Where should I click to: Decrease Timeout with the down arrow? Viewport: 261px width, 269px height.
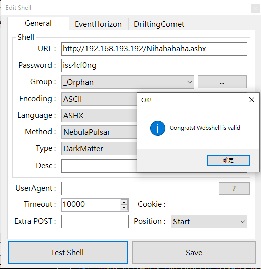pyautogui.click(x=124, y=208)
